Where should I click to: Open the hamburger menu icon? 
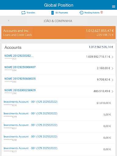pyautogui.click(x=114, y=7)
